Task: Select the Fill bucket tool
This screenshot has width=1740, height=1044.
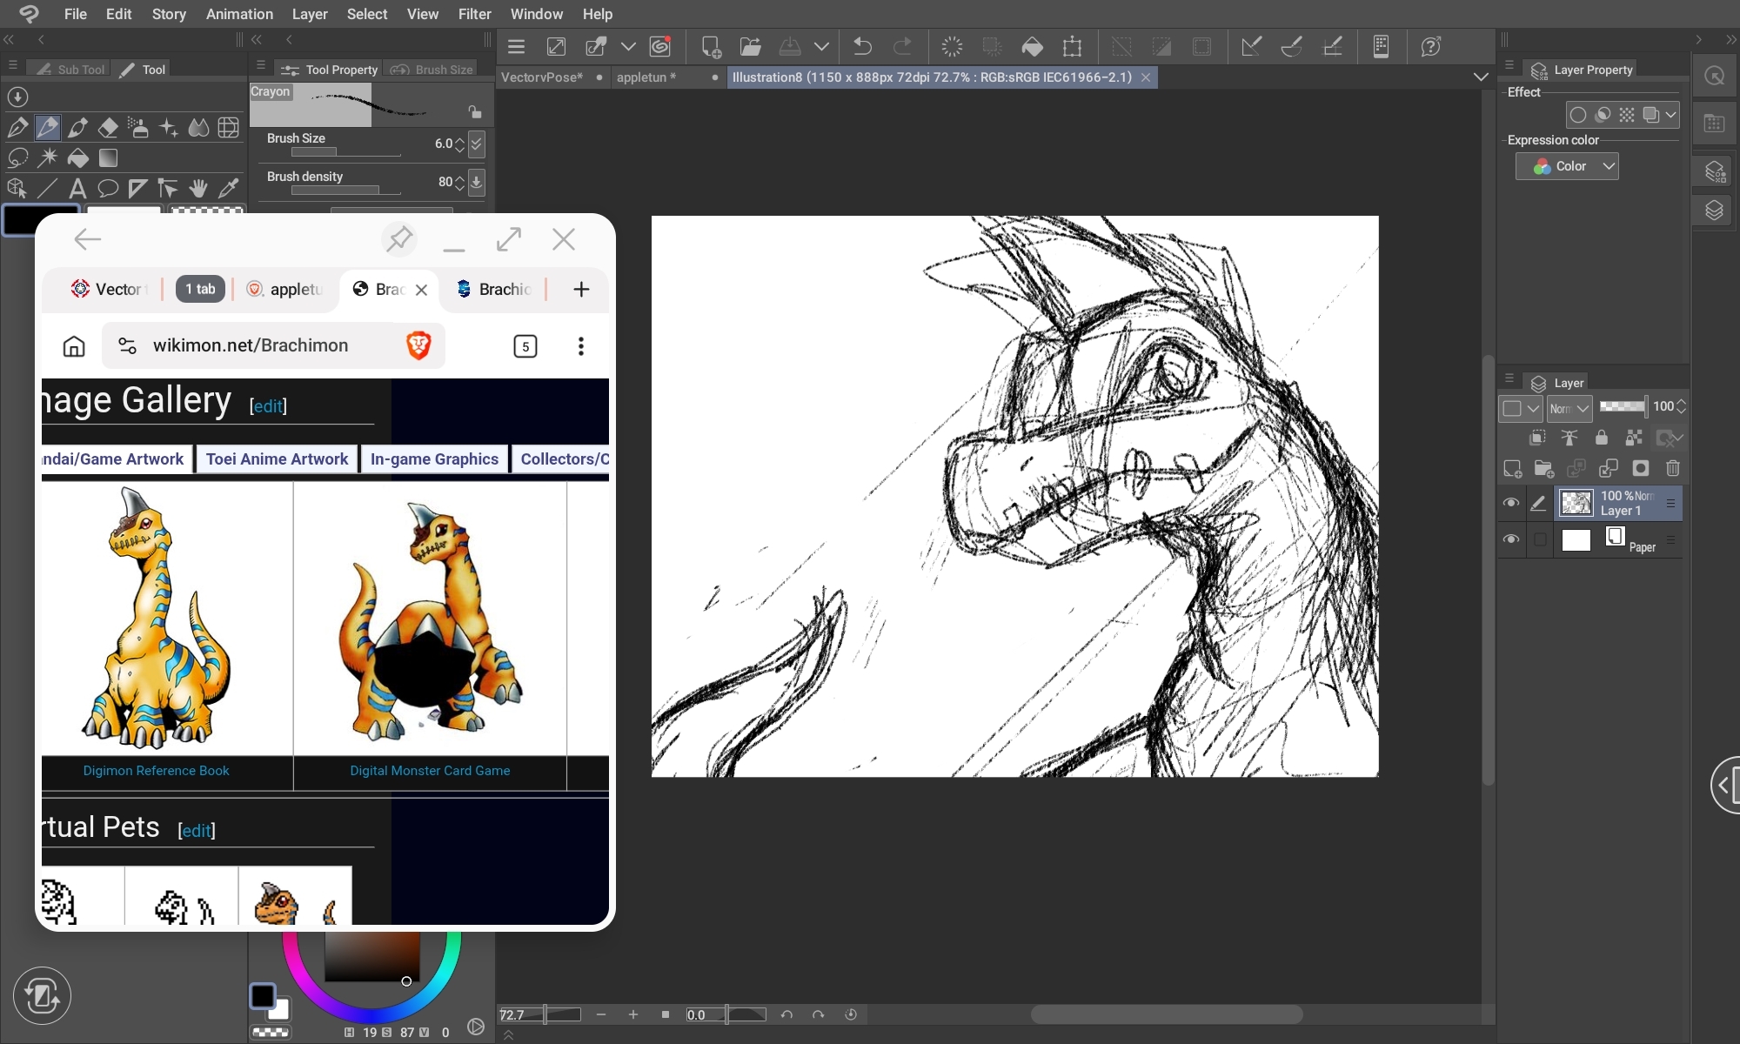Action: pos(77,158)
